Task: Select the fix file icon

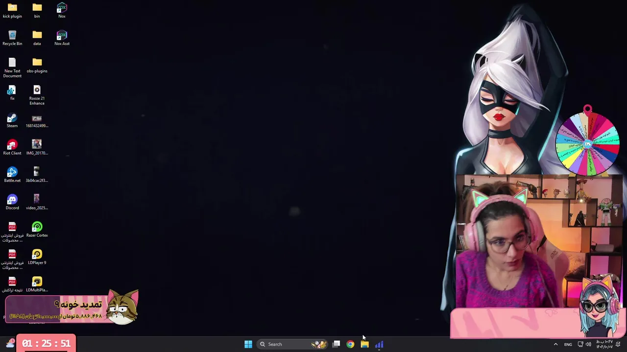Action: [12, 93]
